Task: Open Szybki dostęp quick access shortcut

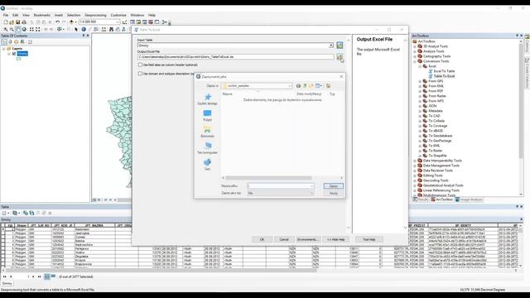Action: click(207, 99)
